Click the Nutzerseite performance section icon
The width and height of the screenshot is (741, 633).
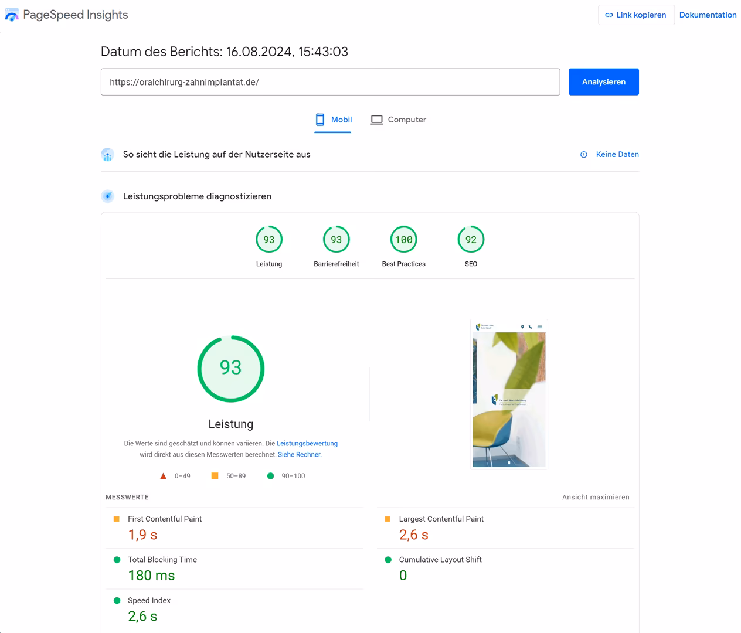click(107, 154)
